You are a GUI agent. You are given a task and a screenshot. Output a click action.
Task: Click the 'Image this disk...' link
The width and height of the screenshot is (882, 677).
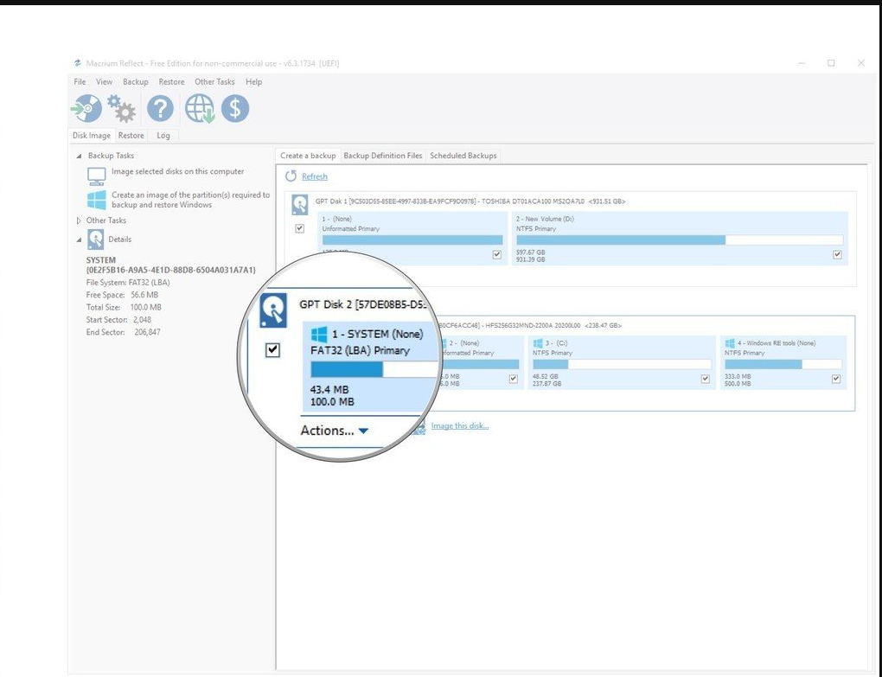(x=459, y=425)
